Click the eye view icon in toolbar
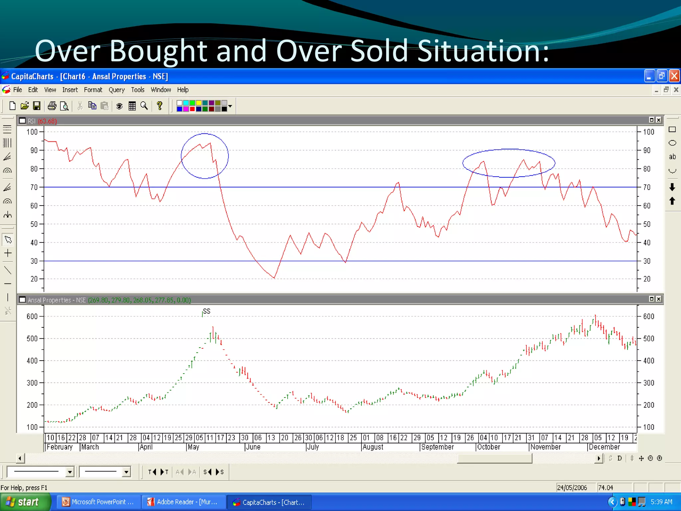This screenshot has width=681, height=511. tap(119, 106)
